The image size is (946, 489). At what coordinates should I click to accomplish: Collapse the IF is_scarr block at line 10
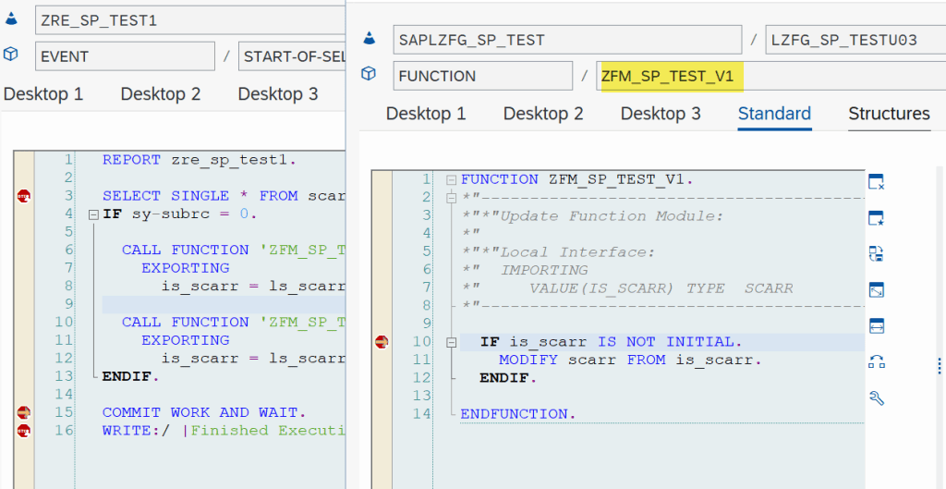(x=451, y=342)
